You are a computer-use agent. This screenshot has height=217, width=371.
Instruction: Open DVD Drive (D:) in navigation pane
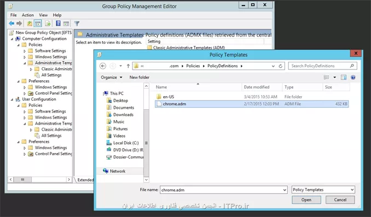click(x=128, y=150)
